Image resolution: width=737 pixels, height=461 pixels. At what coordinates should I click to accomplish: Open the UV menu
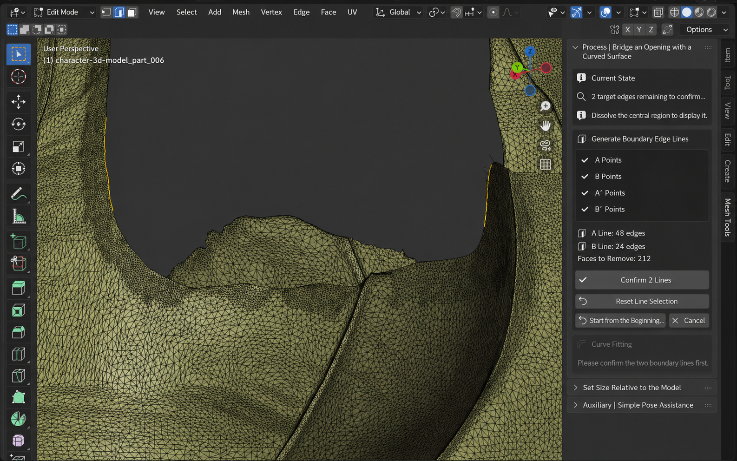pyautogui.click(x=352, y=12)
